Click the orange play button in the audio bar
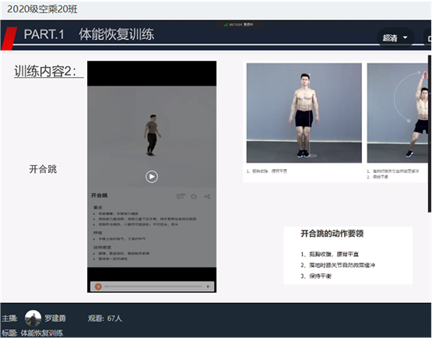The width and height of the screenshot is (432, 338). pos(98,287)
